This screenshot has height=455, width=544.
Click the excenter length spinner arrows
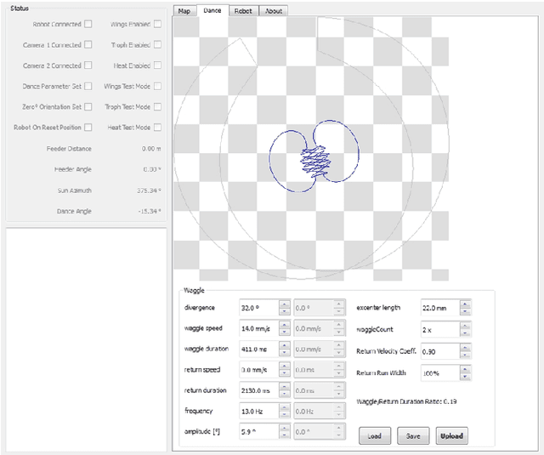point(466,308)
